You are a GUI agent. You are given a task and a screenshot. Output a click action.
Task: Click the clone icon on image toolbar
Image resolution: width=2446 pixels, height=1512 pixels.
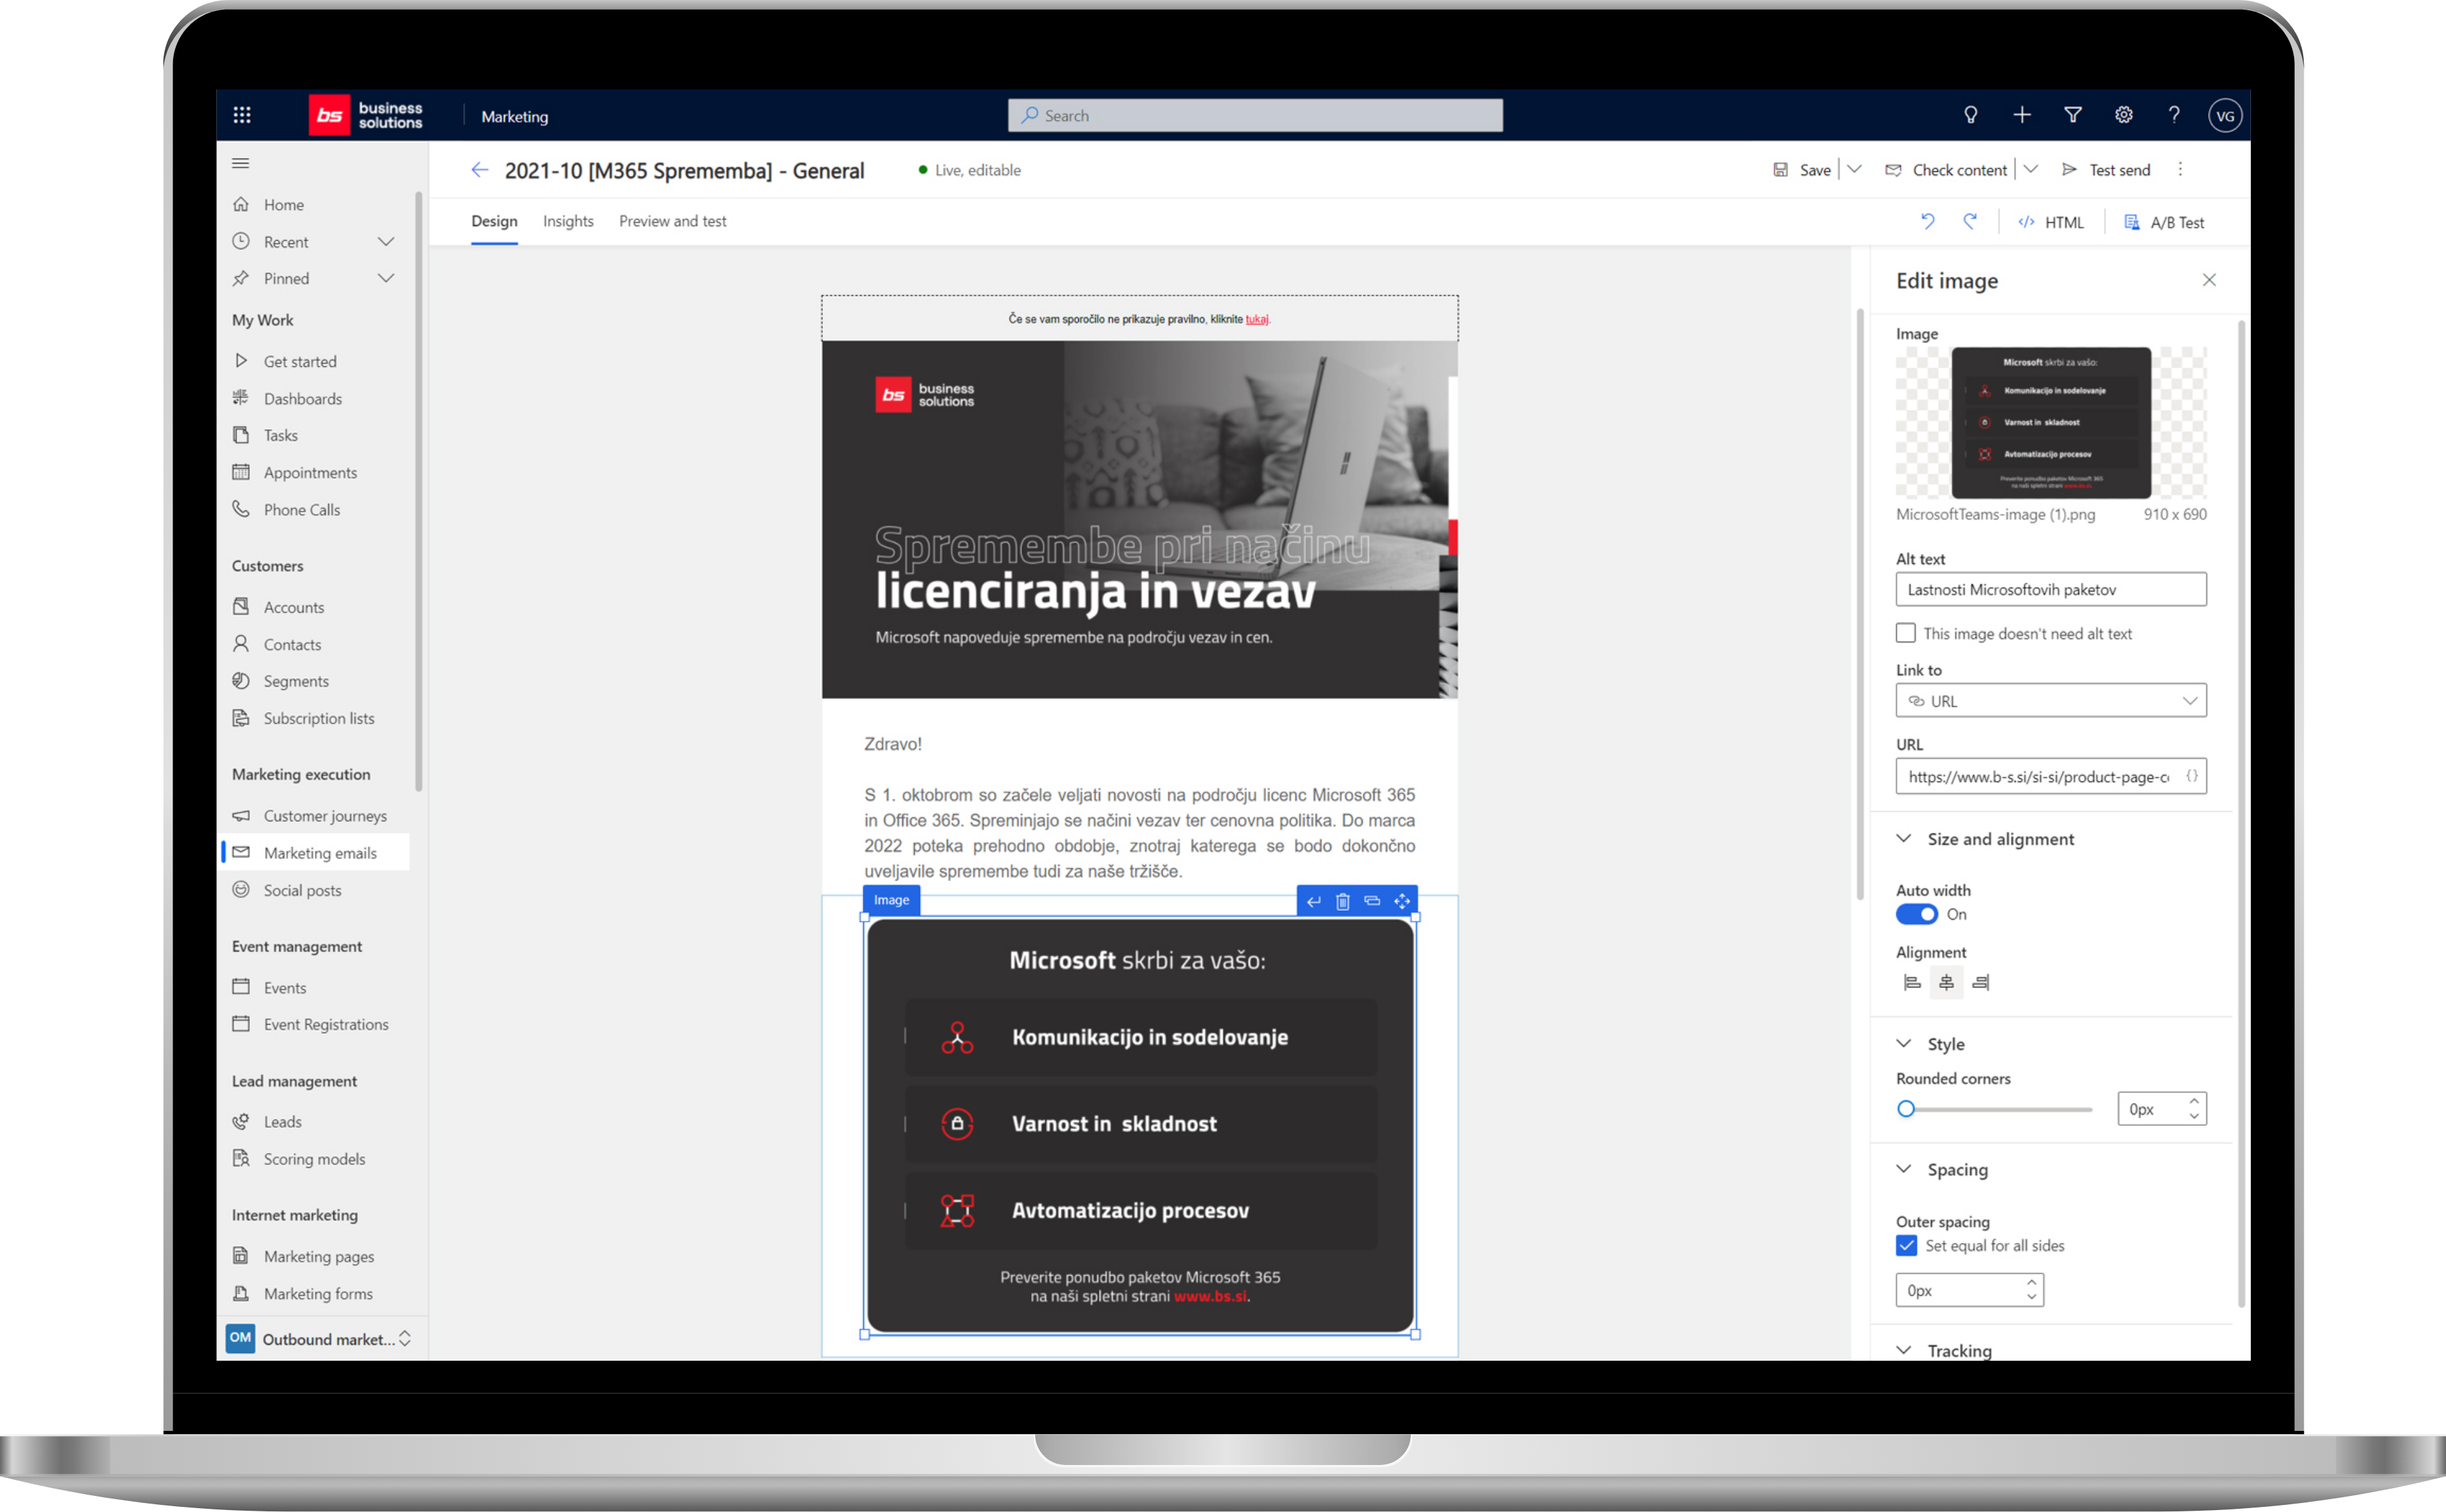pos(1372,901)
